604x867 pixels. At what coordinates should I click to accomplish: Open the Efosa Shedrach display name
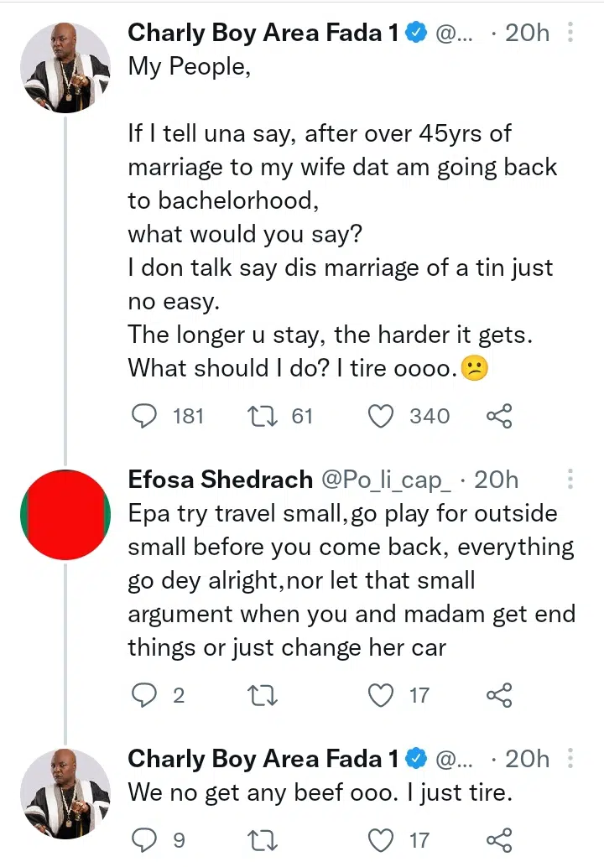(x=221, y=480)
